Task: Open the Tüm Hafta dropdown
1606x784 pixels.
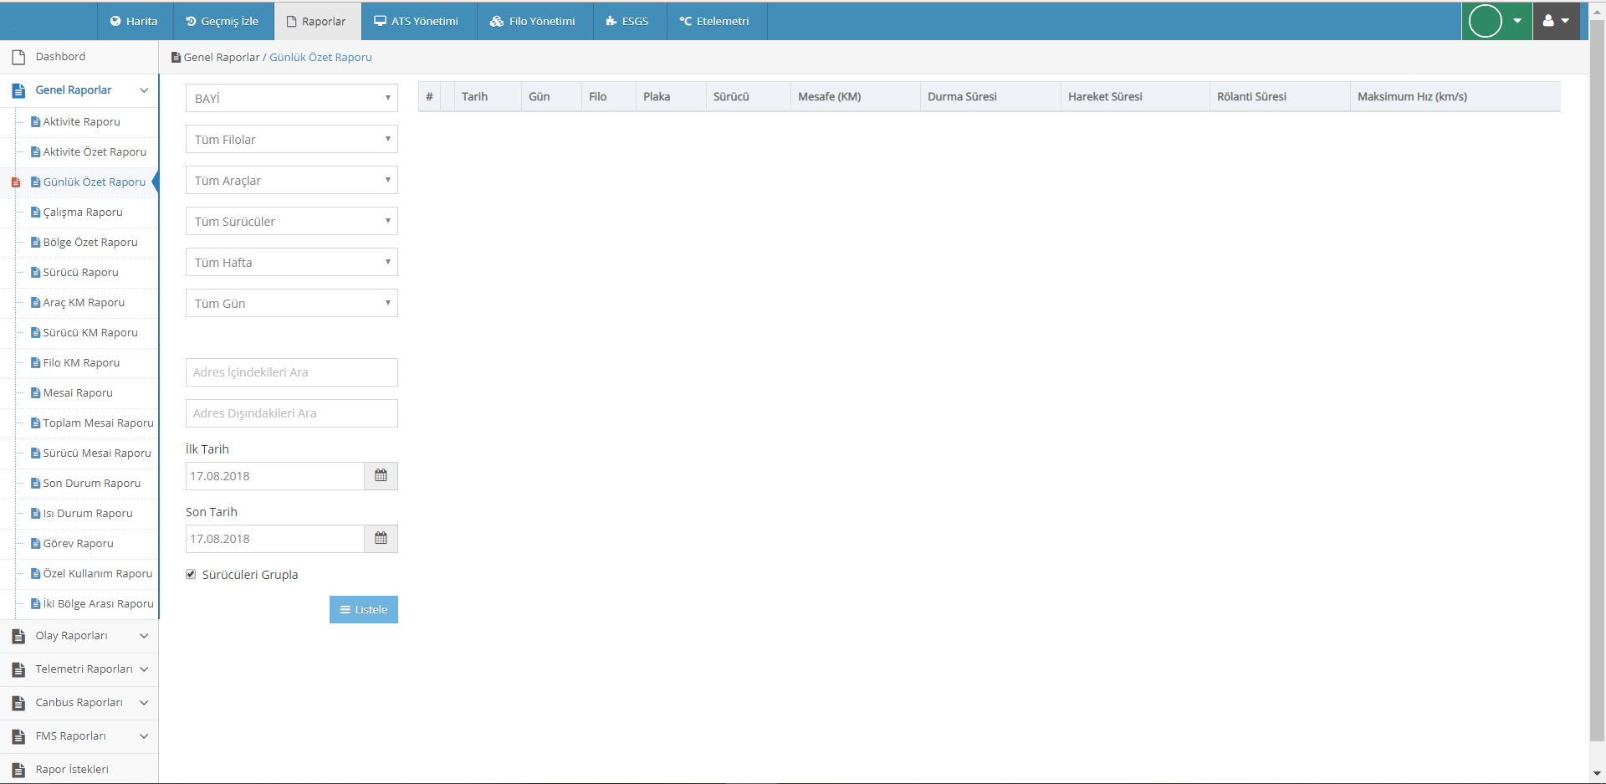Action: pyautogui.click(x=291, y=262)
